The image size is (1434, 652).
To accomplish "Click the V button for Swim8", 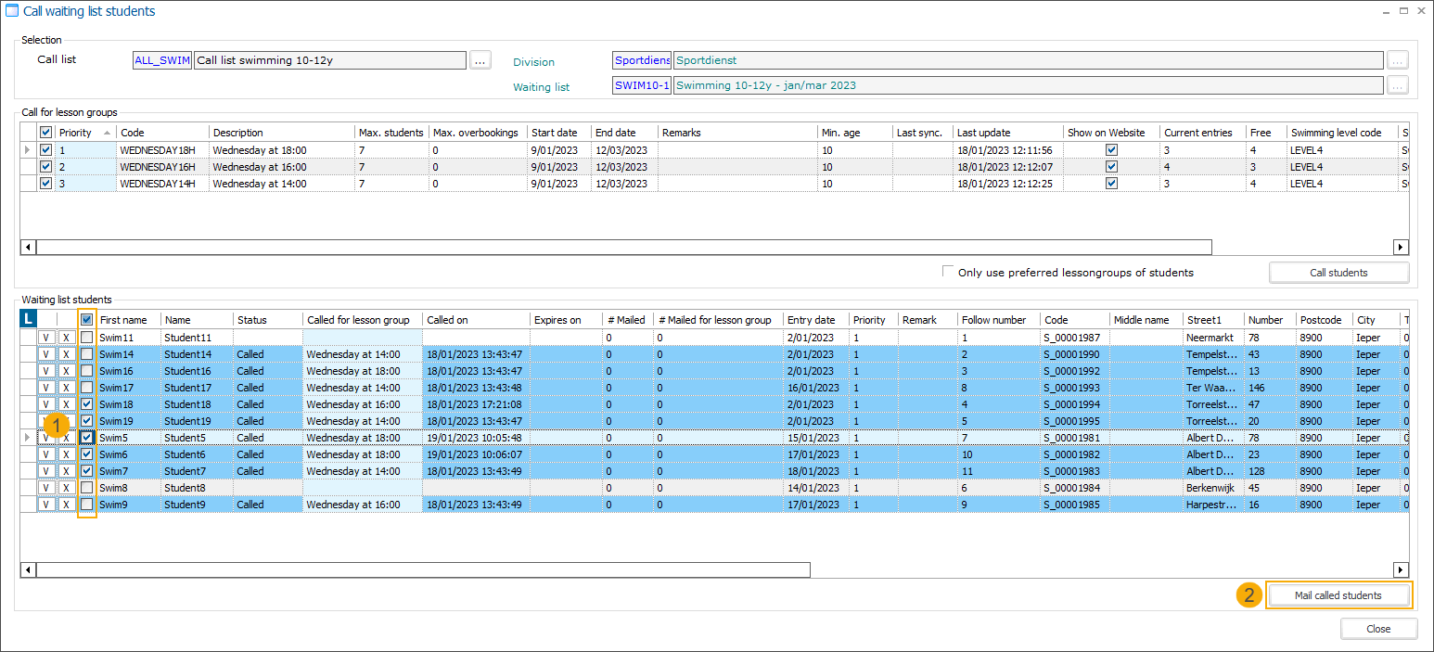I will coord(46,488).
